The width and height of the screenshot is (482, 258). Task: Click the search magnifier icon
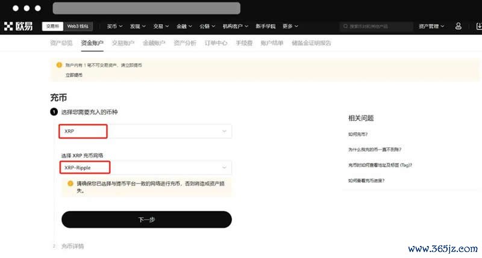point(345,26)
